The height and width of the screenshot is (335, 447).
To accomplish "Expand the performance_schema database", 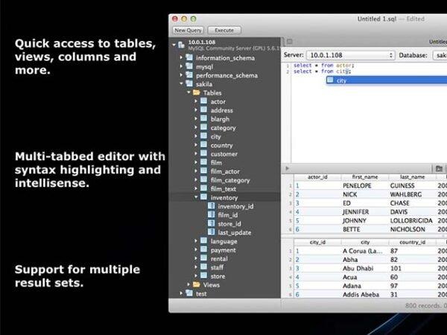I will (x=181, y=75).
